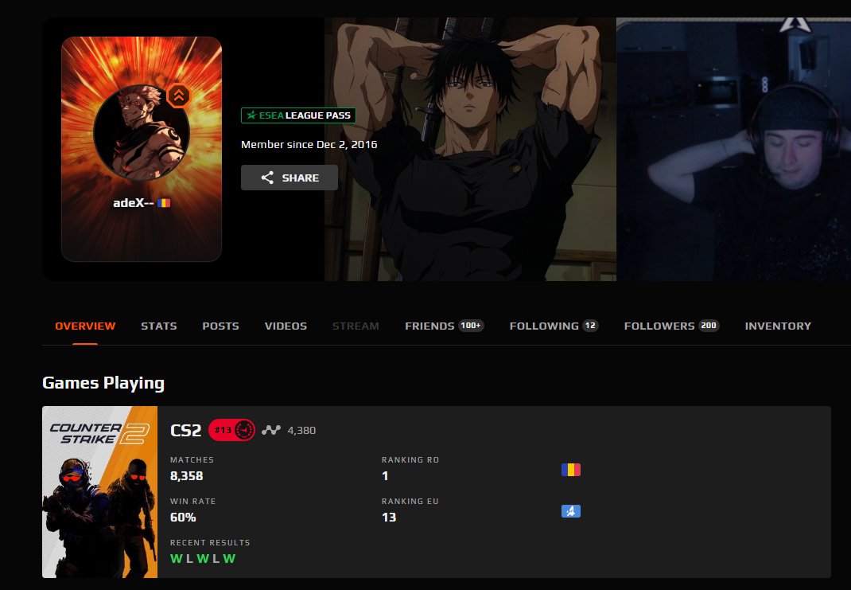Click the 60% win rate value
Viewport: 851px width, 590px height.
point(183,518)
